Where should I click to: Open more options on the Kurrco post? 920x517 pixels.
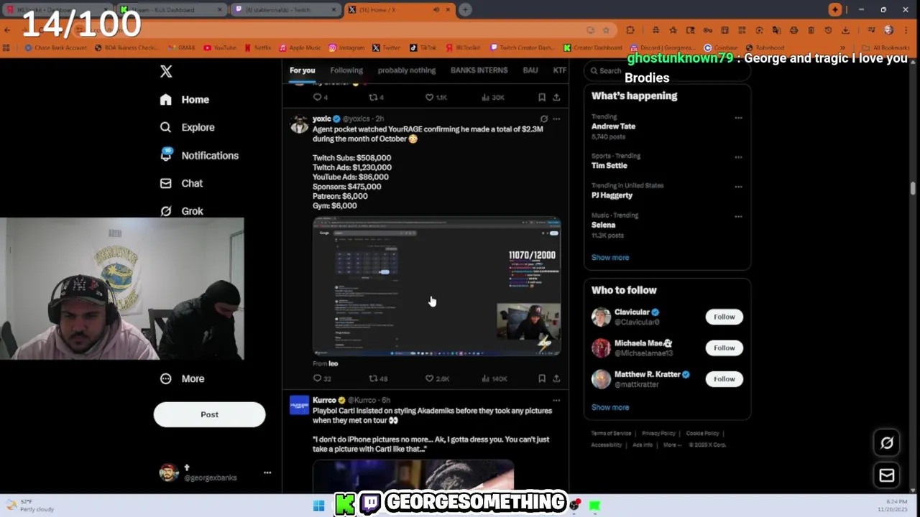tap(556, 400)
